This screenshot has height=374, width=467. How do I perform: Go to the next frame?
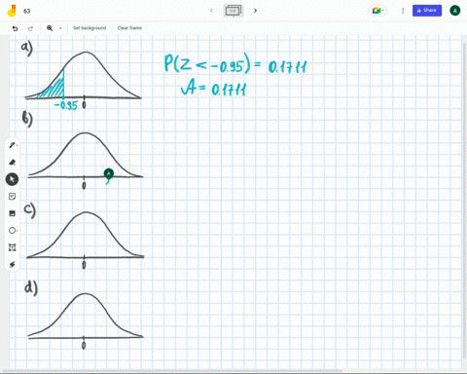tap(256, 11)
